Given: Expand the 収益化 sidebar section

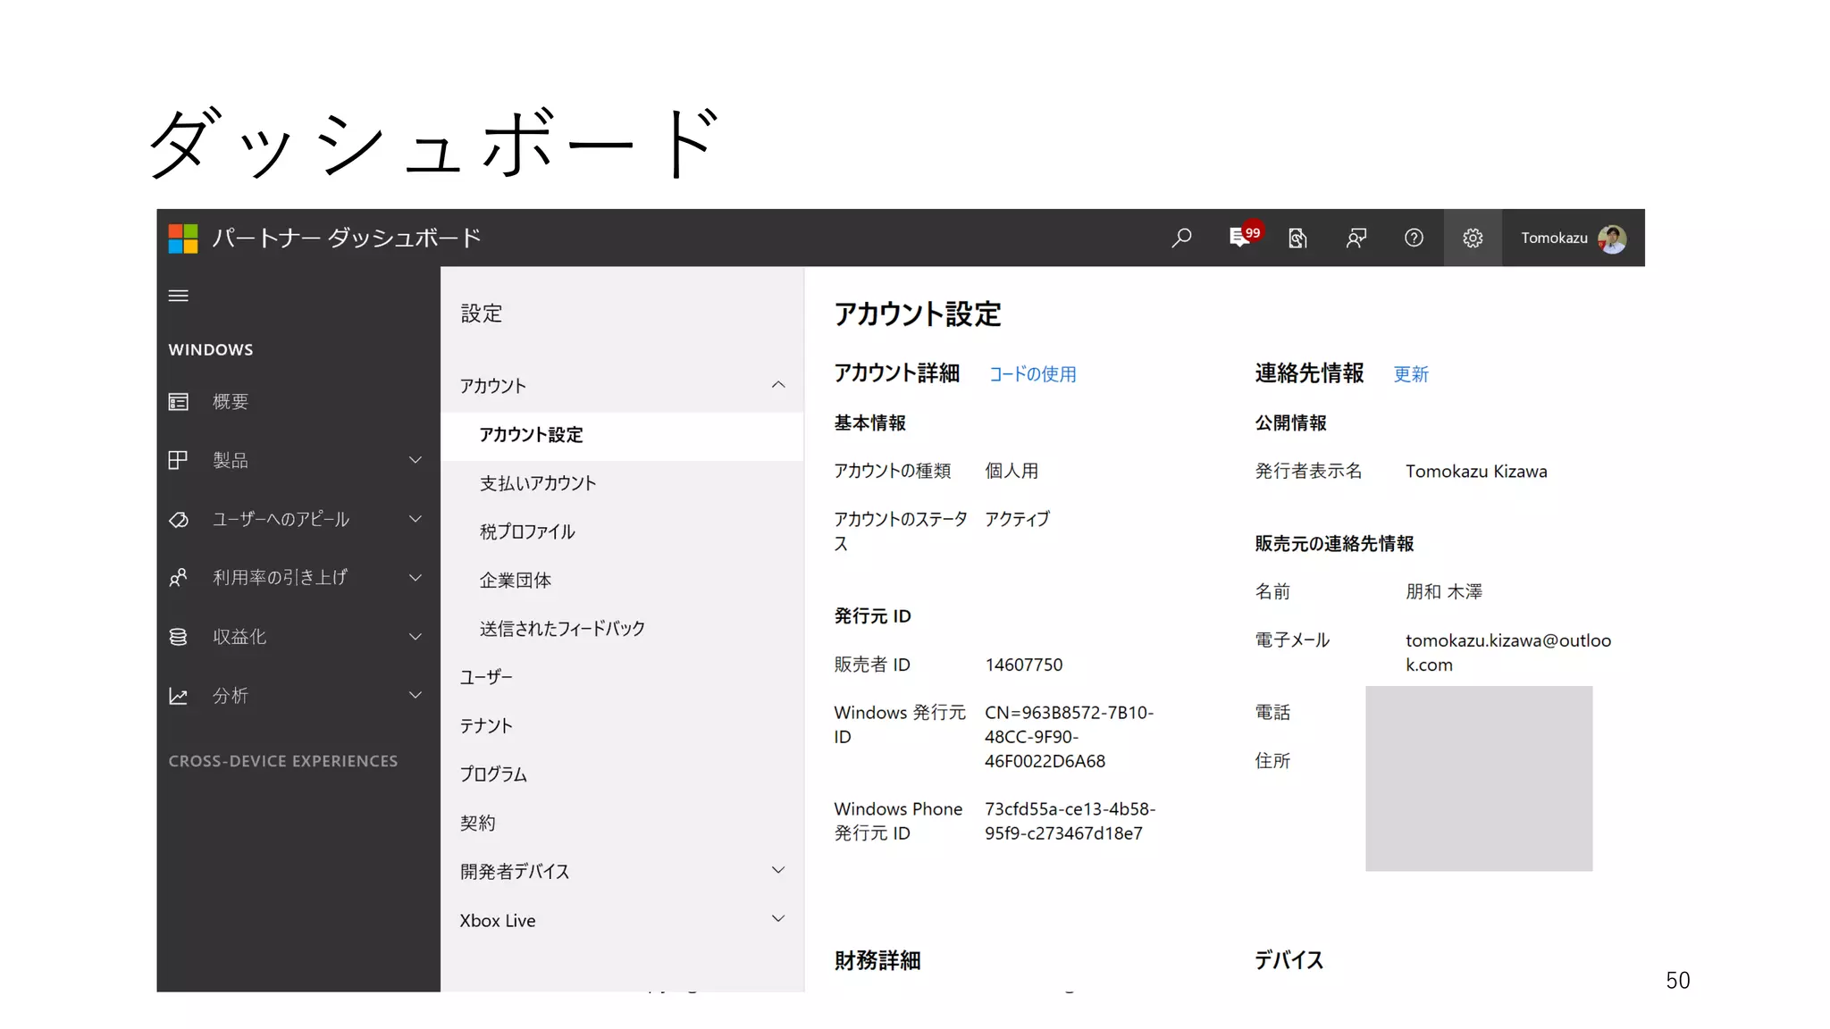Looking at the screenshot, I should (415, 637).
